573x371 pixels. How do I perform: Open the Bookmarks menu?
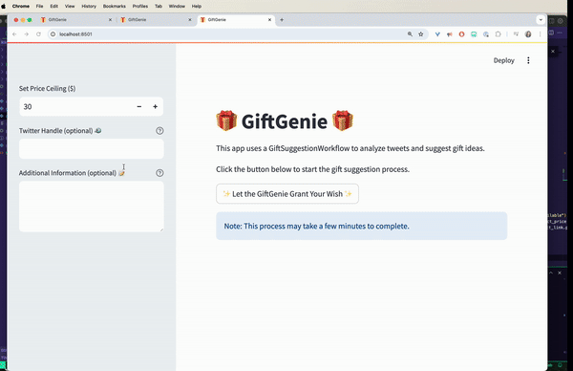[114, 7]
